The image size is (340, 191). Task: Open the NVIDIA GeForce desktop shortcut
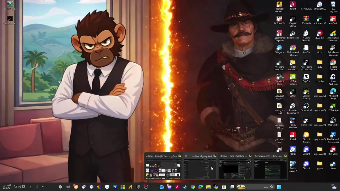coord(293,80)
